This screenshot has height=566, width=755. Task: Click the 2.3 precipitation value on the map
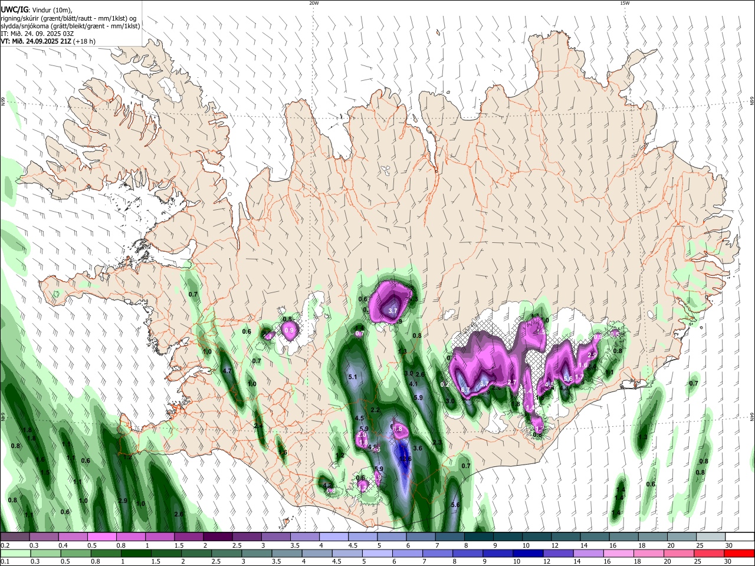pos(437,443)
